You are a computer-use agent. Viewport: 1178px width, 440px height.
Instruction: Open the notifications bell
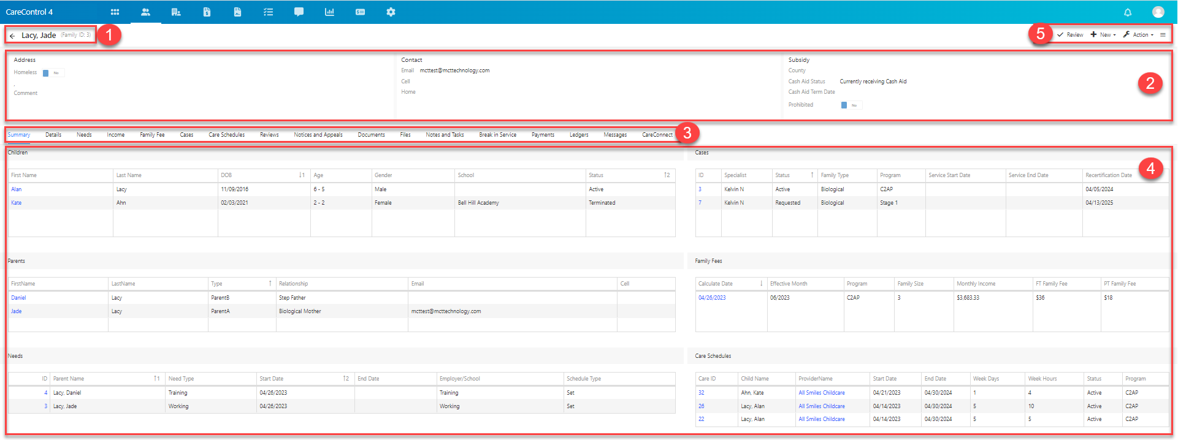1128,12
